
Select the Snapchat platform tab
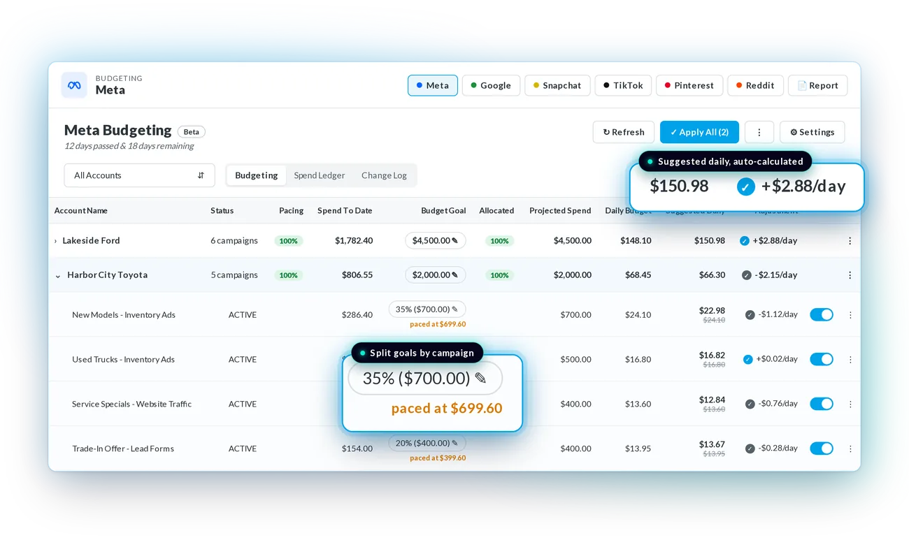557,85
